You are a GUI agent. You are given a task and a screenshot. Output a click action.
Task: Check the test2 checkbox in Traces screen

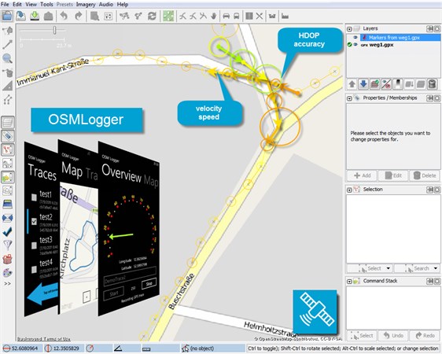click(34, 221)
